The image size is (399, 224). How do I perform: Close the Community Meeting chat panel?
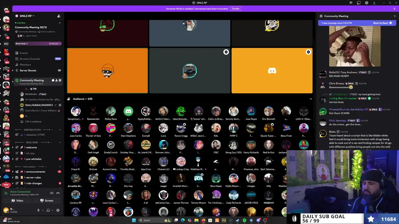[395, 16]
